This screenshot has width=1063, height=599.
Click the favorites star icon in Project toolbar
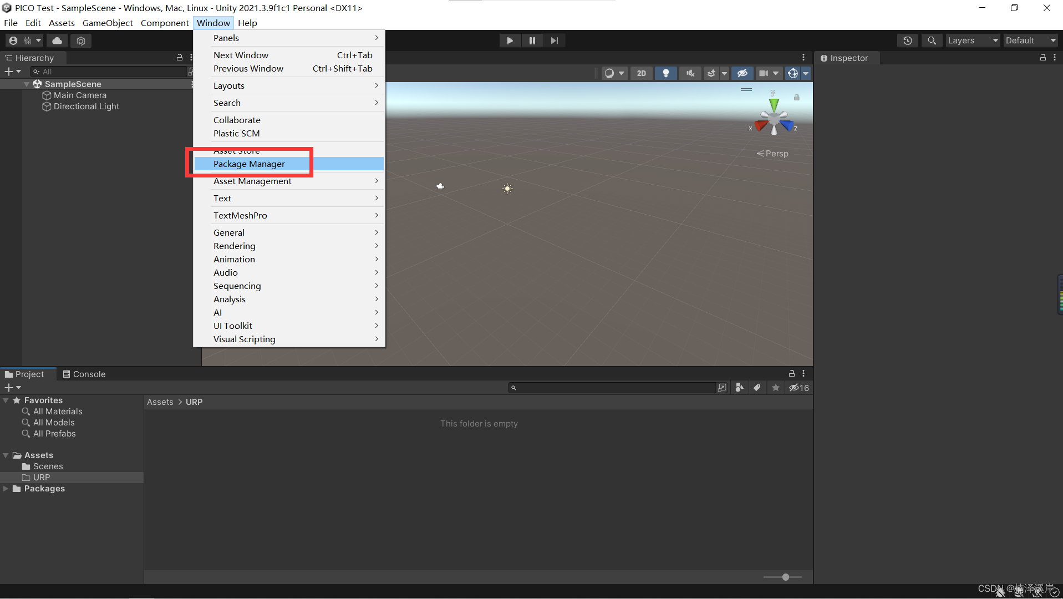(x=776, y=388)
